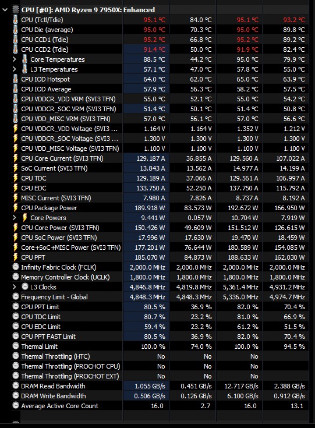Expand the Core Temperatures group
This screenshot has height=428, width=315.
15,59
